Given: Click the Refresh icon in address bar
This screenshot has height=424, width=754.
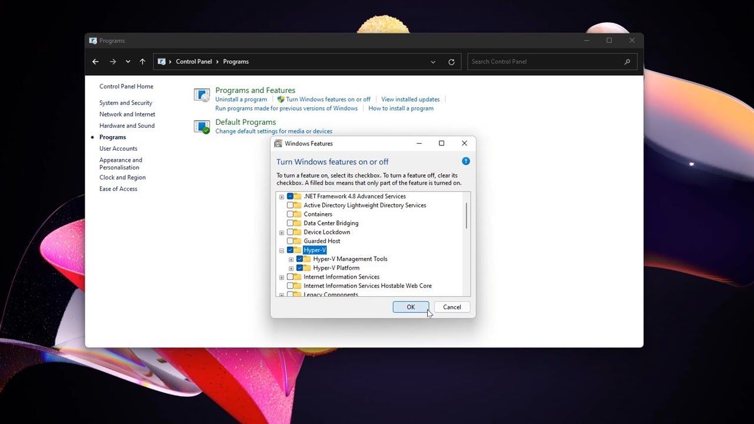Looking at the screenshot, I should 451,62.
